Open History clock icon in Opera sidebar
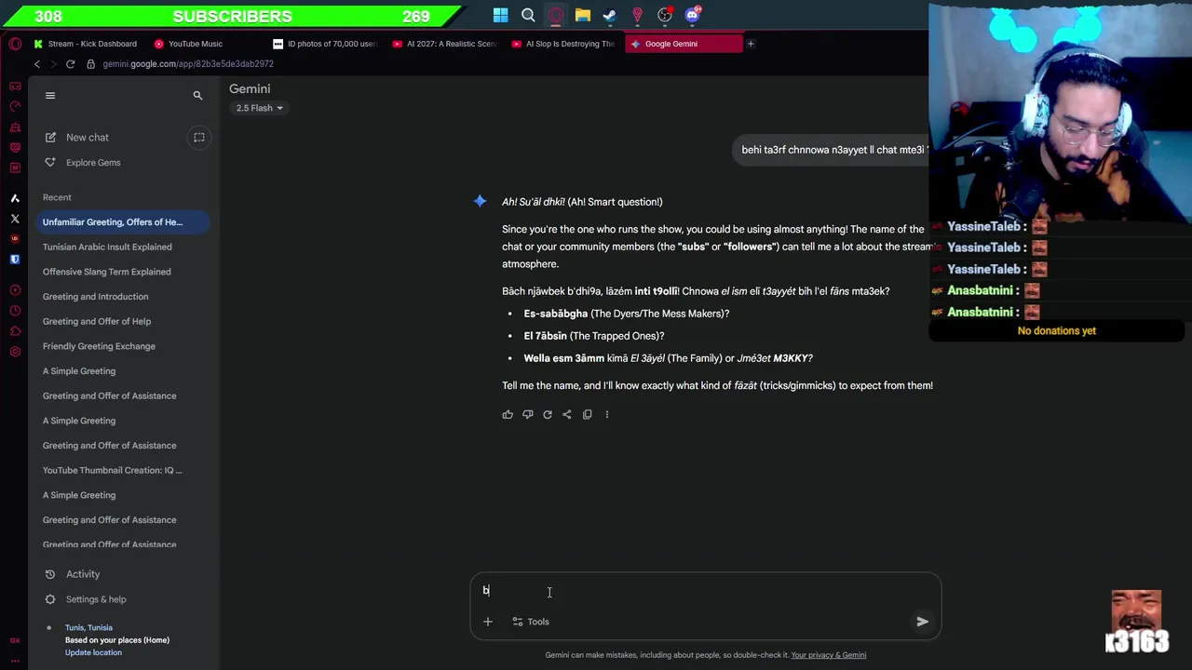Viewport: 1192px width, 670px height. coord(15,311)
